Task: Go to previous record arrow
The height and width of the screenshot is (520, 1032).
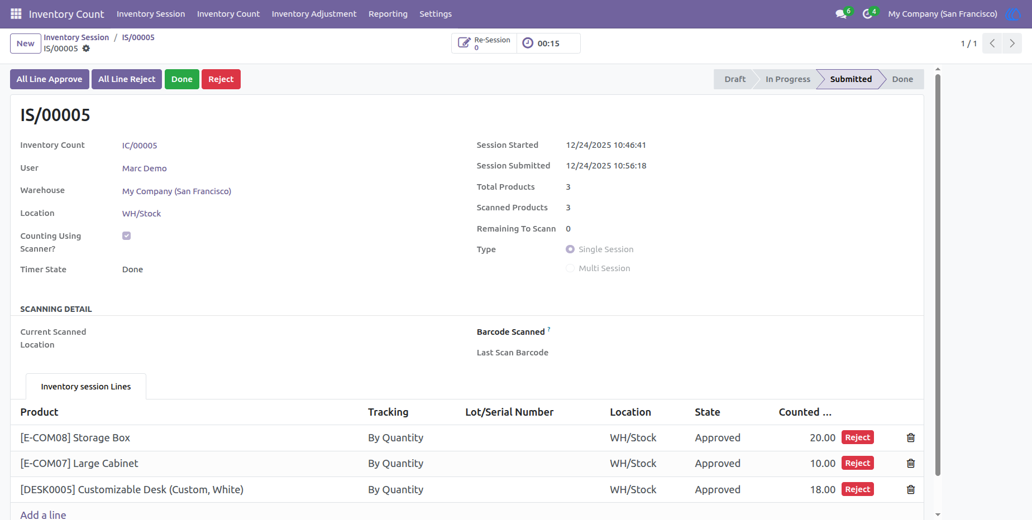Action: (x=992, y=43)
